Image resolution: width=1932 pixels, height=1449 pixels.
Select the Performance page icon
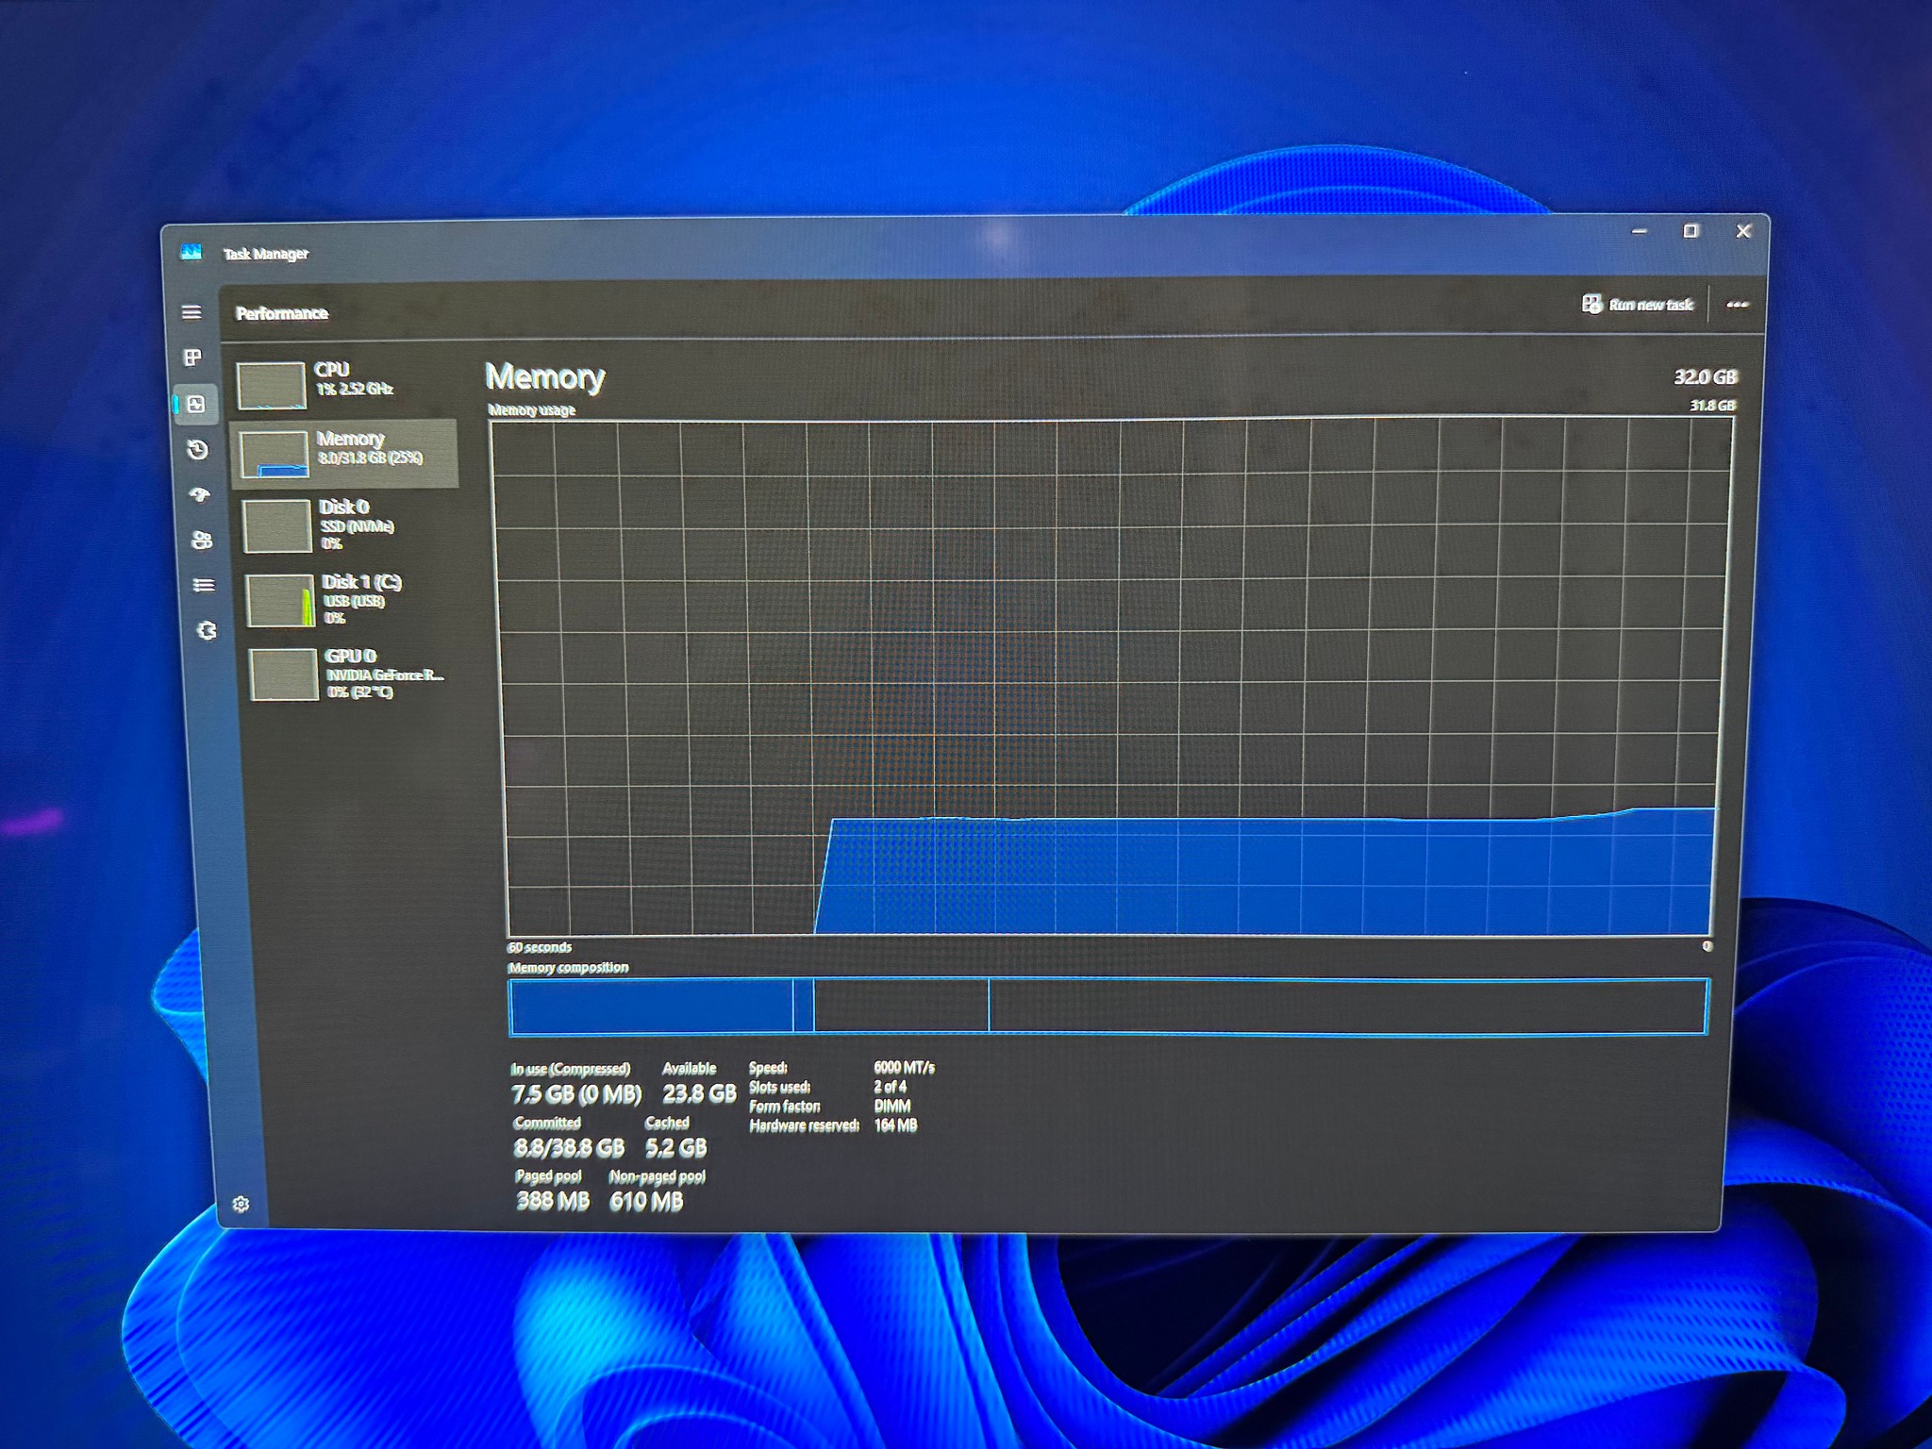tap(196, 404)
